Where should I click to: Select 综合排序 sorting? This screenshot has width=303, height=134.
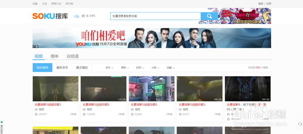[x=42, y=67]
